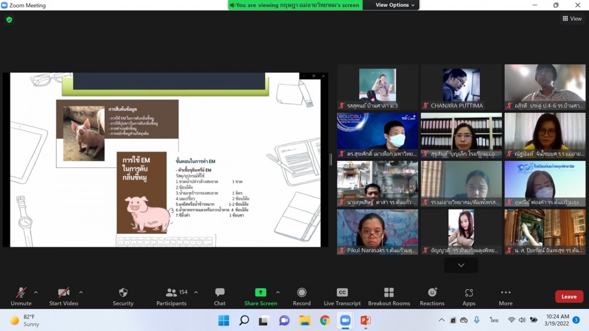Click the red Leave button
This screenshot has width=589, height=331.
(569, 297)
